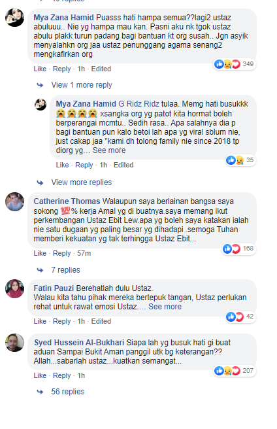Click the reply arrow icon beside 56 replies
This screenshot has height=429, width=277.
[41, 392]
